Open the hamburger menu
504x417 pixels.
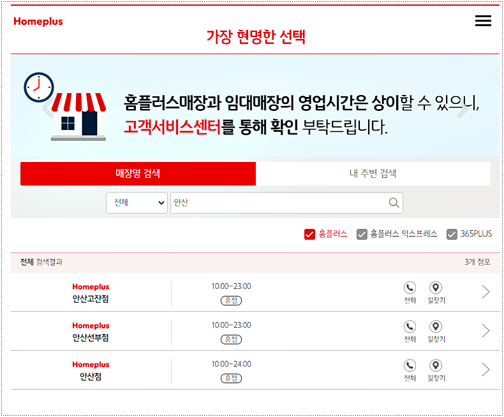pos(483,20)
